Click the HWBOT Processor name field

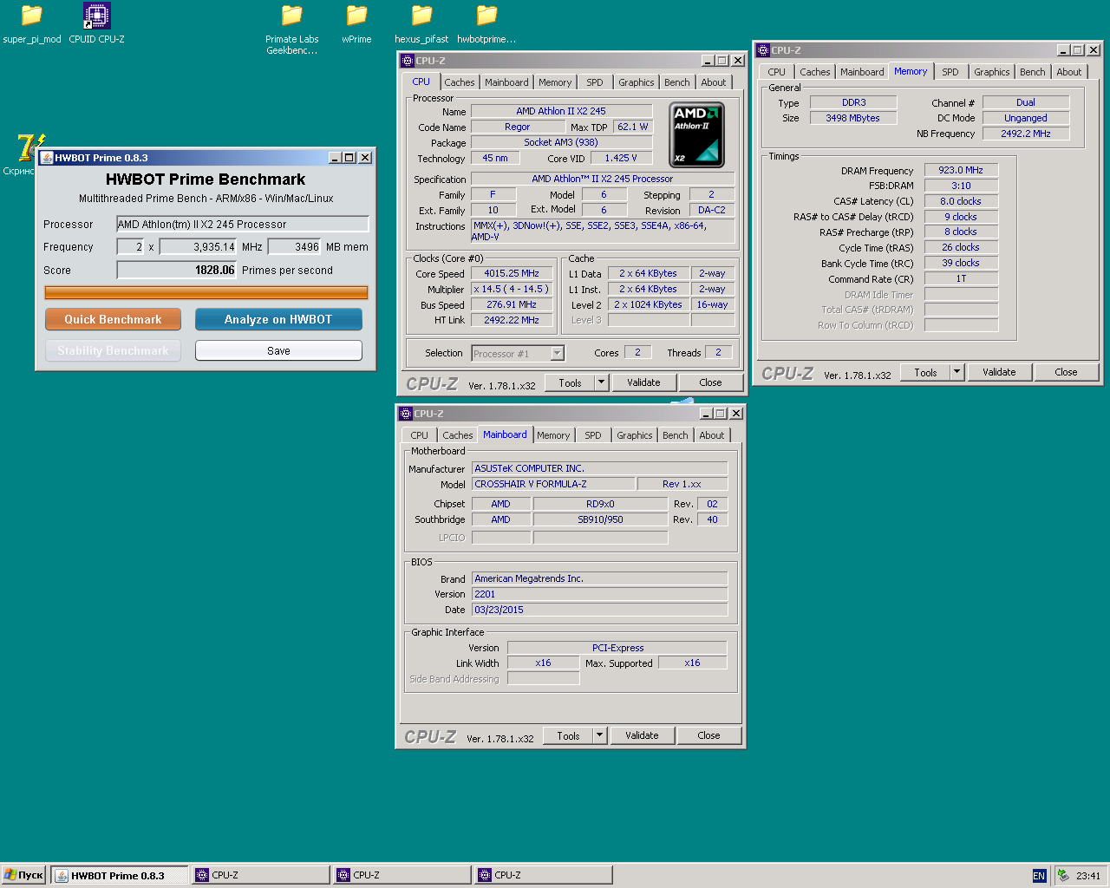coord(243,225)
